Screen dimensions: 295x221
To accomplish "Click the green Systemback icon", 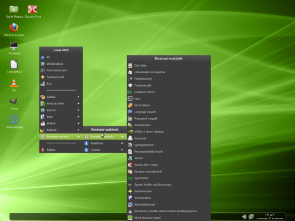I will coord(130,178).
